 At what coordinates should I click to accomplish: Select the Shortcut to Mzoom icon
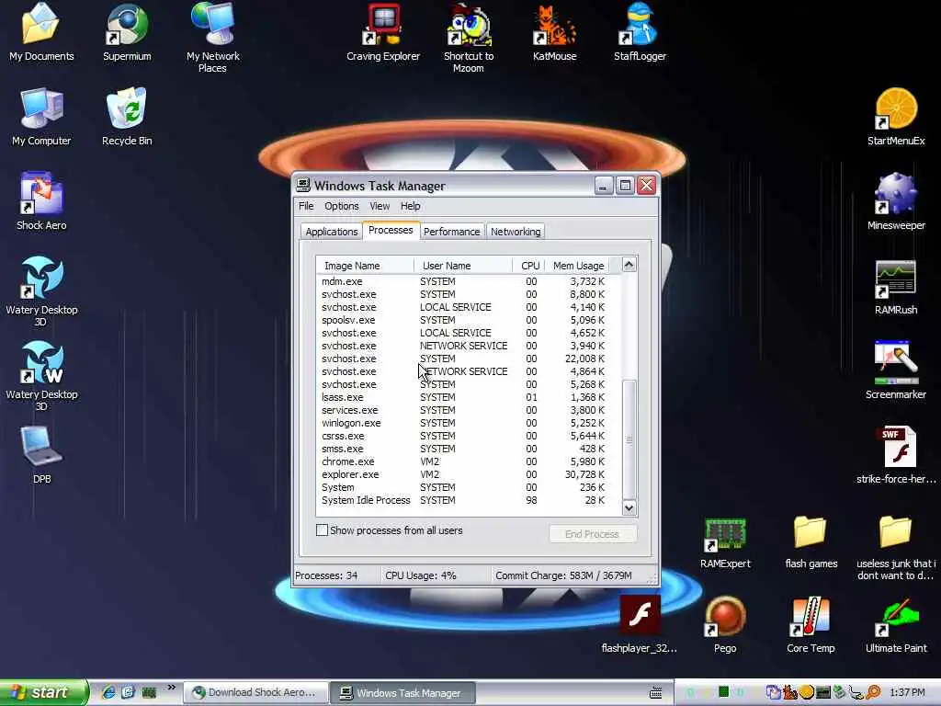[469, 37]
